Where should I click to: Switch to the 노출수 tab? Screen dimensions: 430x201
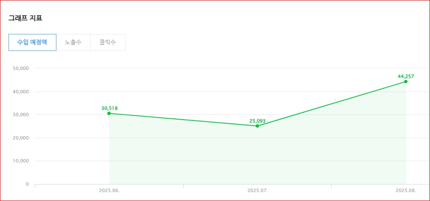(x=73, y=42)
